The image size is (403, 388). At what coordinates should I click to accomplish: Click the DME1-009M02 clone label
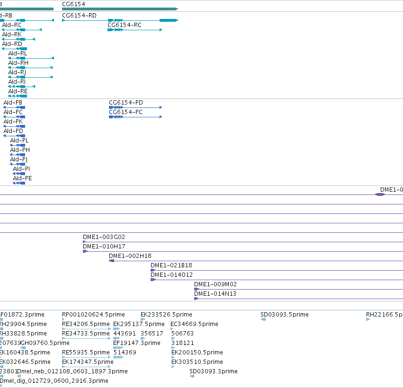pyautogui.click(x=215, y=284)
